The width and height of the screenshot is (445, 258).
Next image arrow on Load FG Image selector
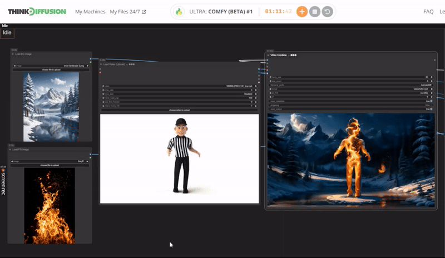click(87, 161)
